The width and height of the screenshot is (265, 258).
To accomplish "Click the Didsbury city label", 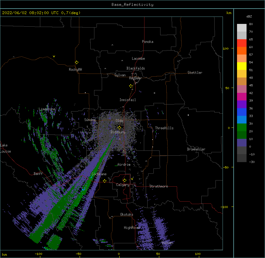I will click(118, 132).
